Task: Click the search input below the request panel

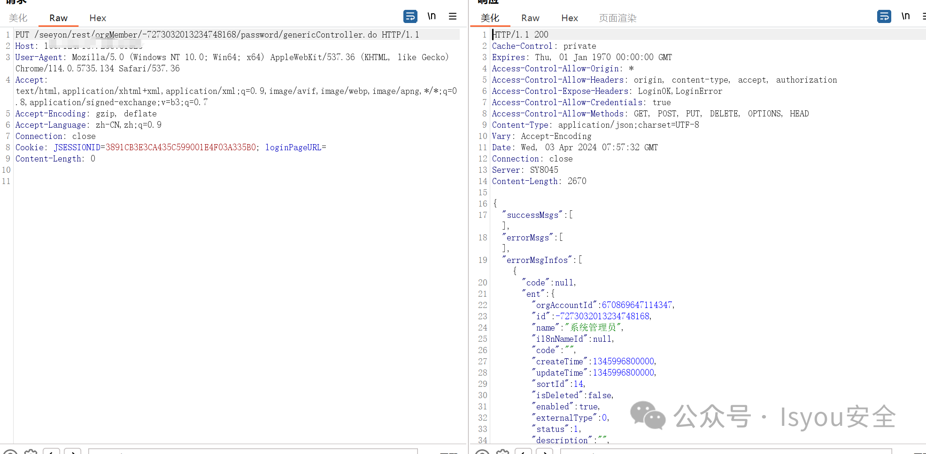Action: click(254, 452)
